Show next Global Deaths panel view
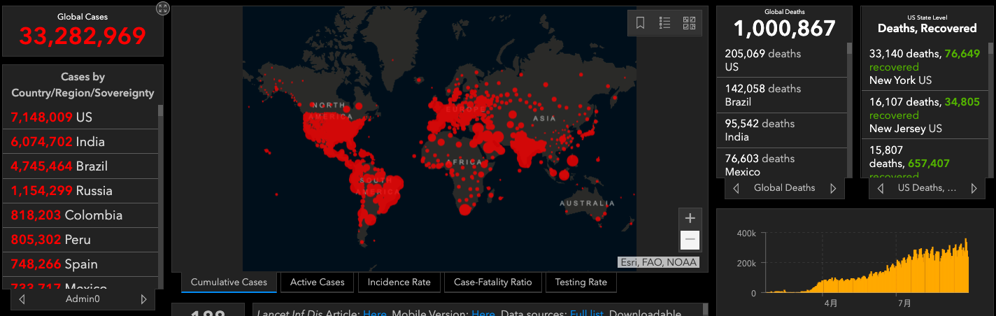The width and height of the screenshot is (996, 316). tap(833, 188)
